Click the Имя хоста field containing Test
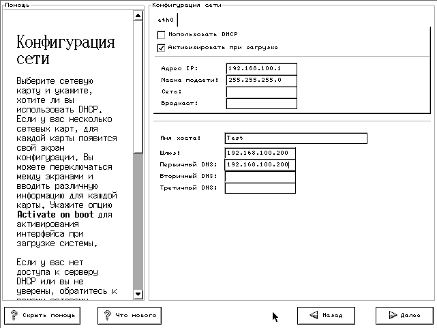Image resolution: width=437 pixels, height=328 pixels. click(295, 138)
